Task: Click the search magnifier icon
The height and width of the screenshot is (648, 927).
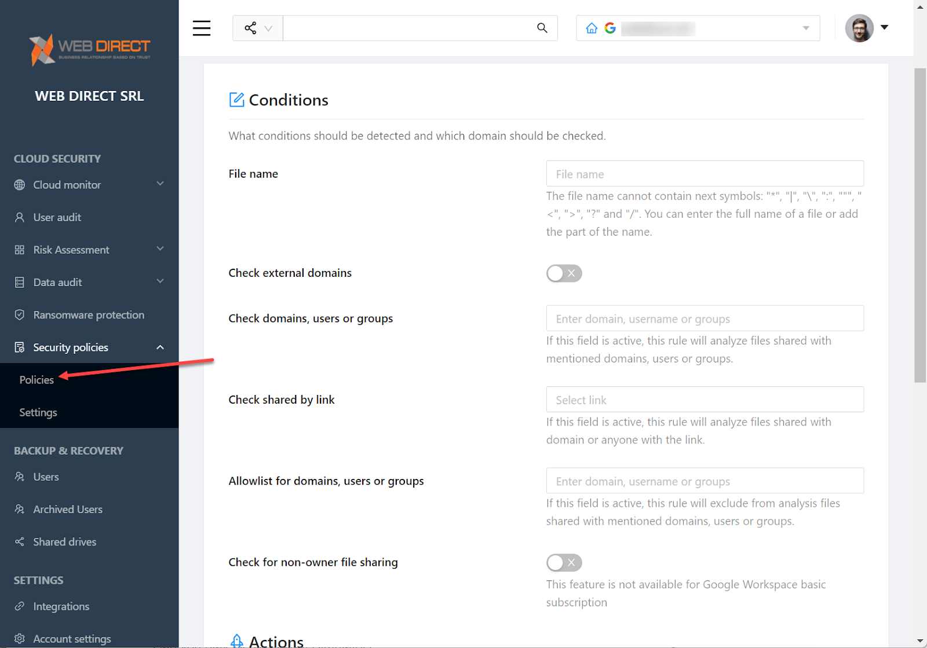Action: tap(542, 28)
